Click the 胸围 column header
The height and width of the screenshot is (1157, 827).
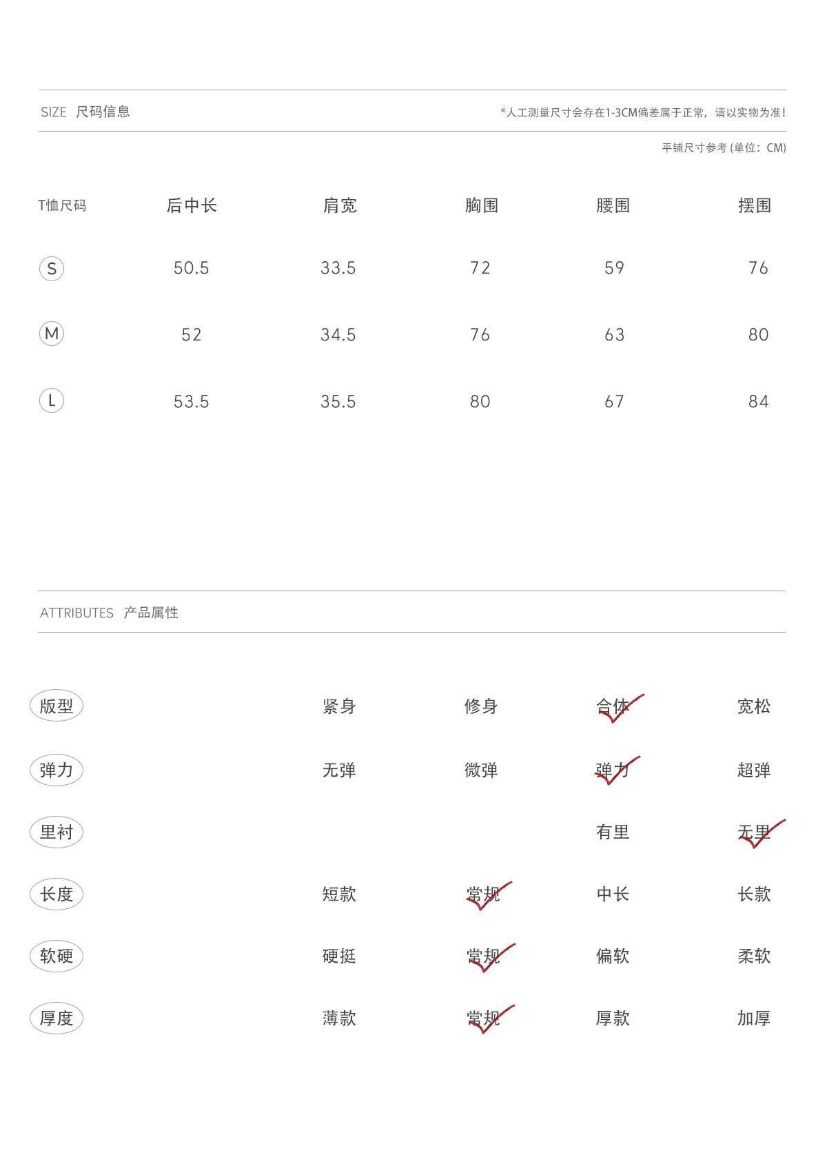(x=482, y=205)
